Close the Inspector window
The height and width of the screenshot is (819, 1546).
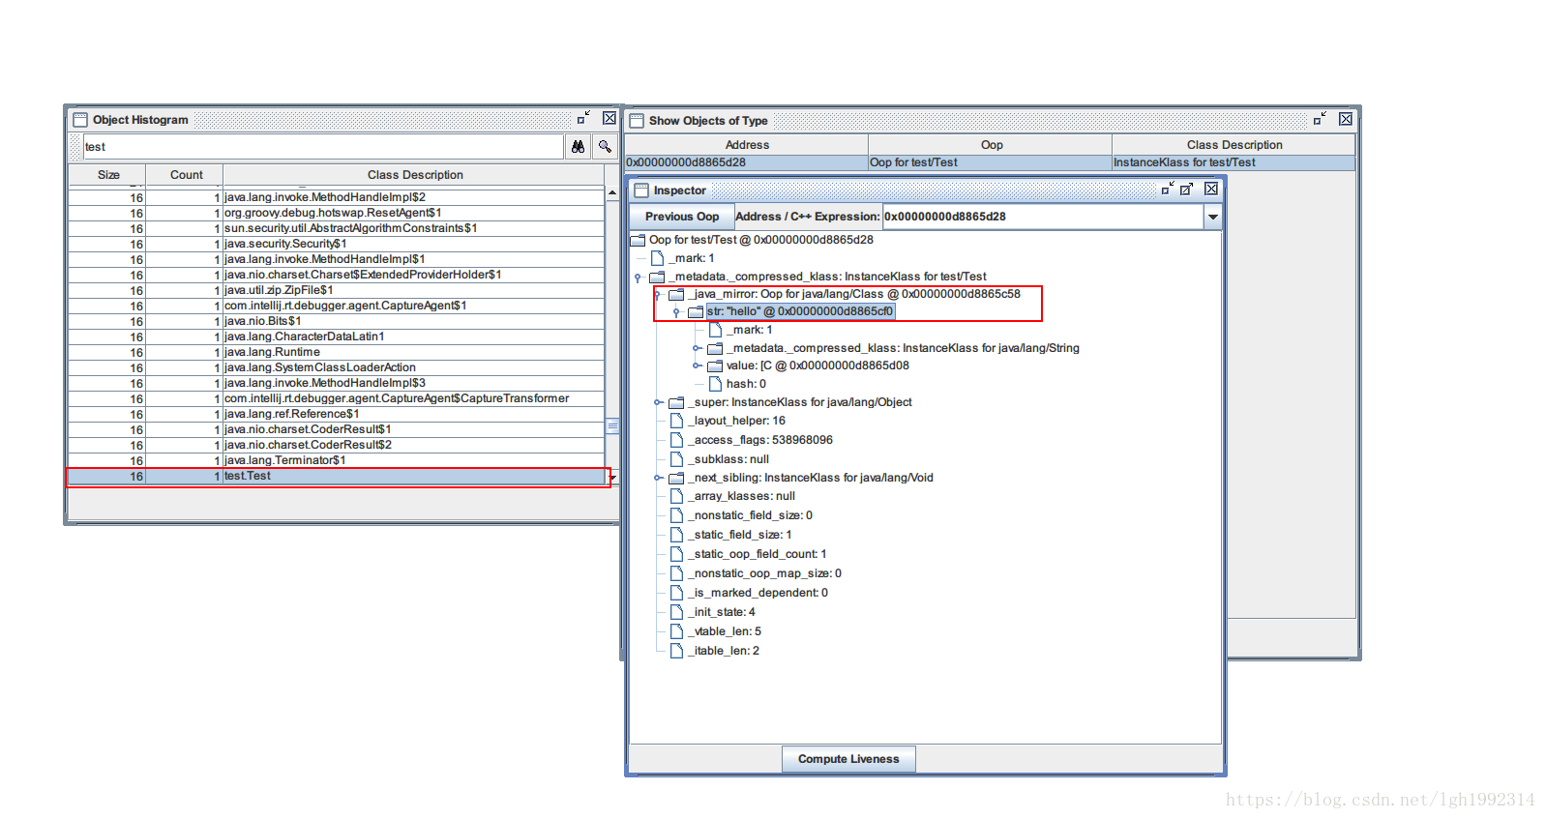tap(1211, 189)
